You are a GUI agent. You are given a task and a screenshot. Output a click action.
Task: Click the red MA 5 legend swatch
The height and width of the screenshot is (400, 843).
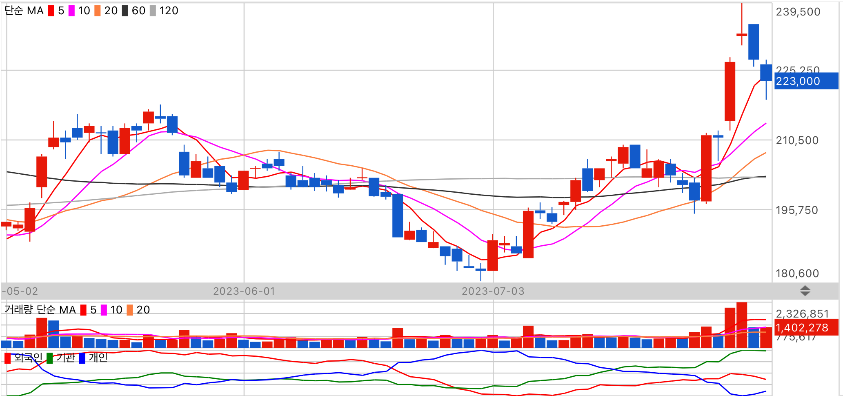(x=51, y=11)
